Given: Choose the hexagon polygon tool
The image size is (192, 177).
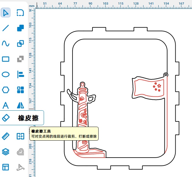Looking at the screenshot, I should pyautogui.click(x=6, y=90).
